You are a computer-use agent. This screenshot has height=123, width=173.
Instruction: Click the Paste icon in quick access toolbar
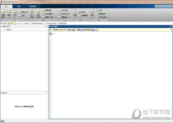point(171,6)
